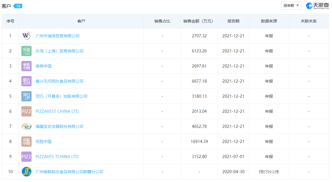Click the 客户 count badge 10

click(x=18, y=6)
